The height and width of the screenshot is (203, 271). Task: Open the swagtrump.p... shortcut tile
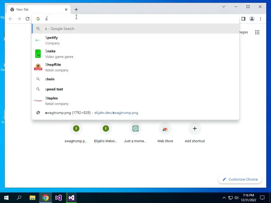pyautogui.click(x=76, y=133)
